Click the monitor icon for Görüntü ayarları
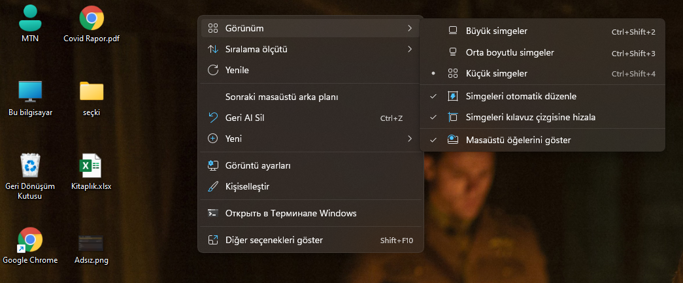The height and width of the screenshot is (283, 683). tap(212, 165)
